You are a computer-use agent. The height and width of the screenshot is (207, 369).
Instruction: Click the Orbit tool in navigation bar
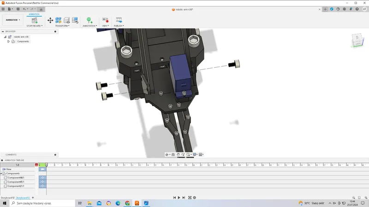167,155
